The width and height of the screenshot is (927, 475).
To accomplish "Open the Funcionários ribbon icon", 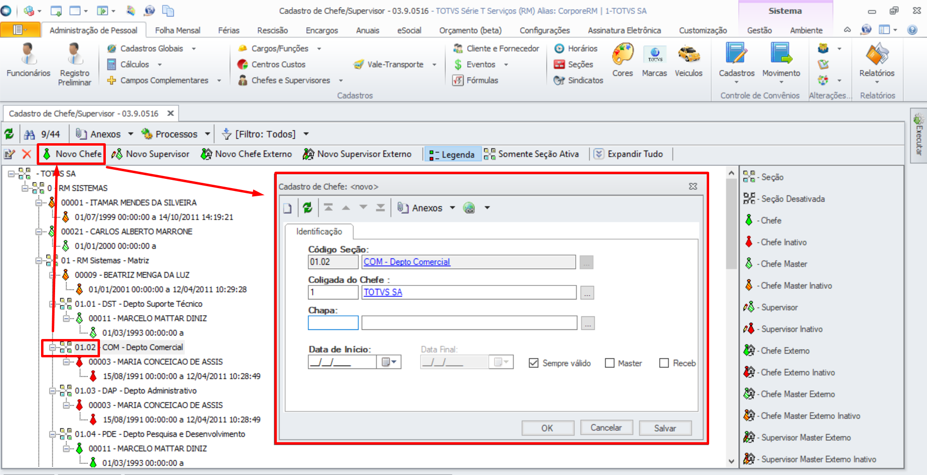I will point(29,60).
